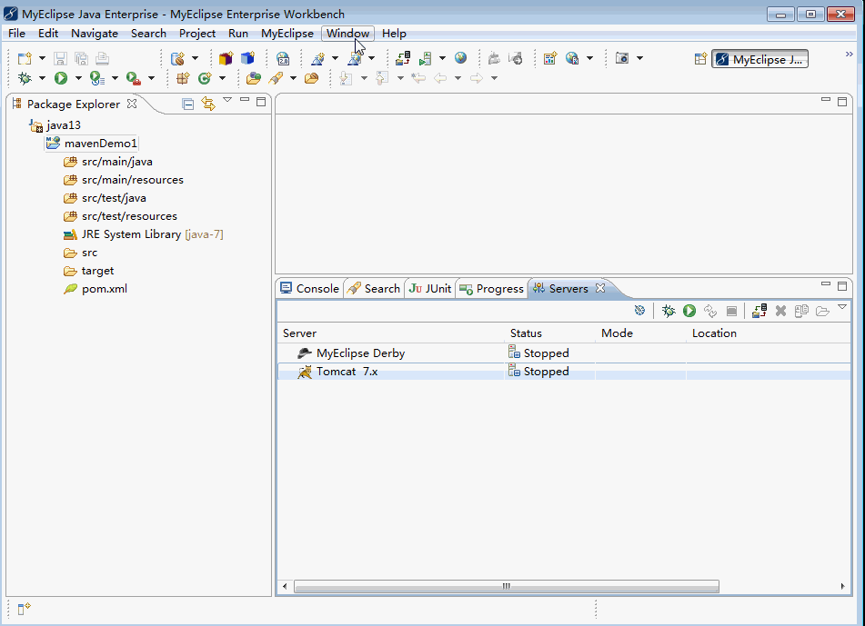Open the External Tools dropdown arrow

[151, 78]
